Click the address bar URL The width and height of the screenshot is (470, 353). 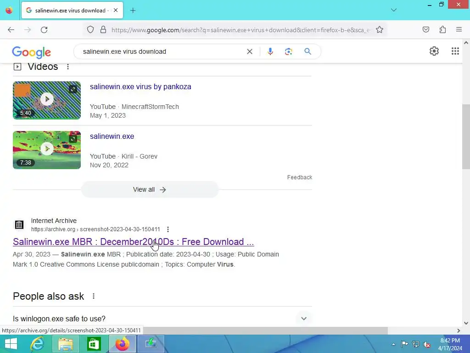click(241, 30)
